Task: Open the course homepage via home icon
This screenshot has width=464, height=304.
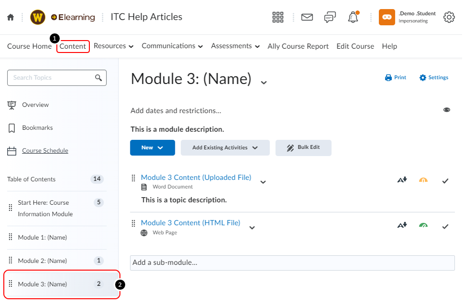Action: [10, 17]
